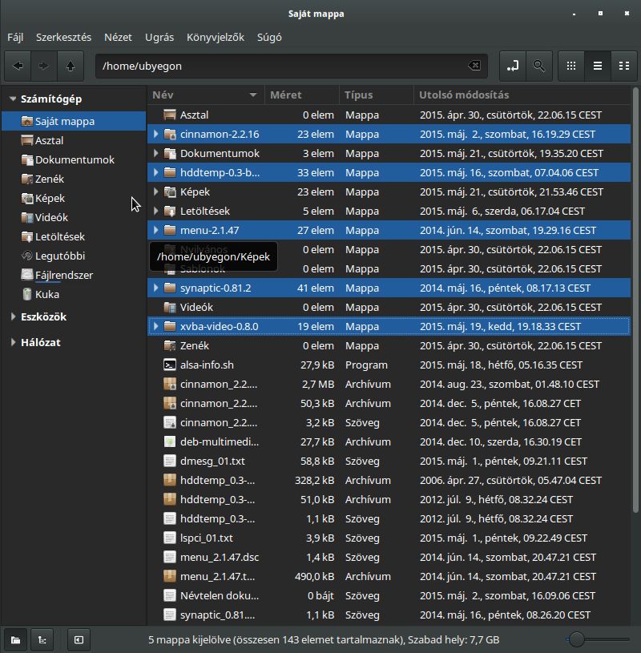
Task: Expand the cinnamon-2.2.16 folder row
Action: 155,134
